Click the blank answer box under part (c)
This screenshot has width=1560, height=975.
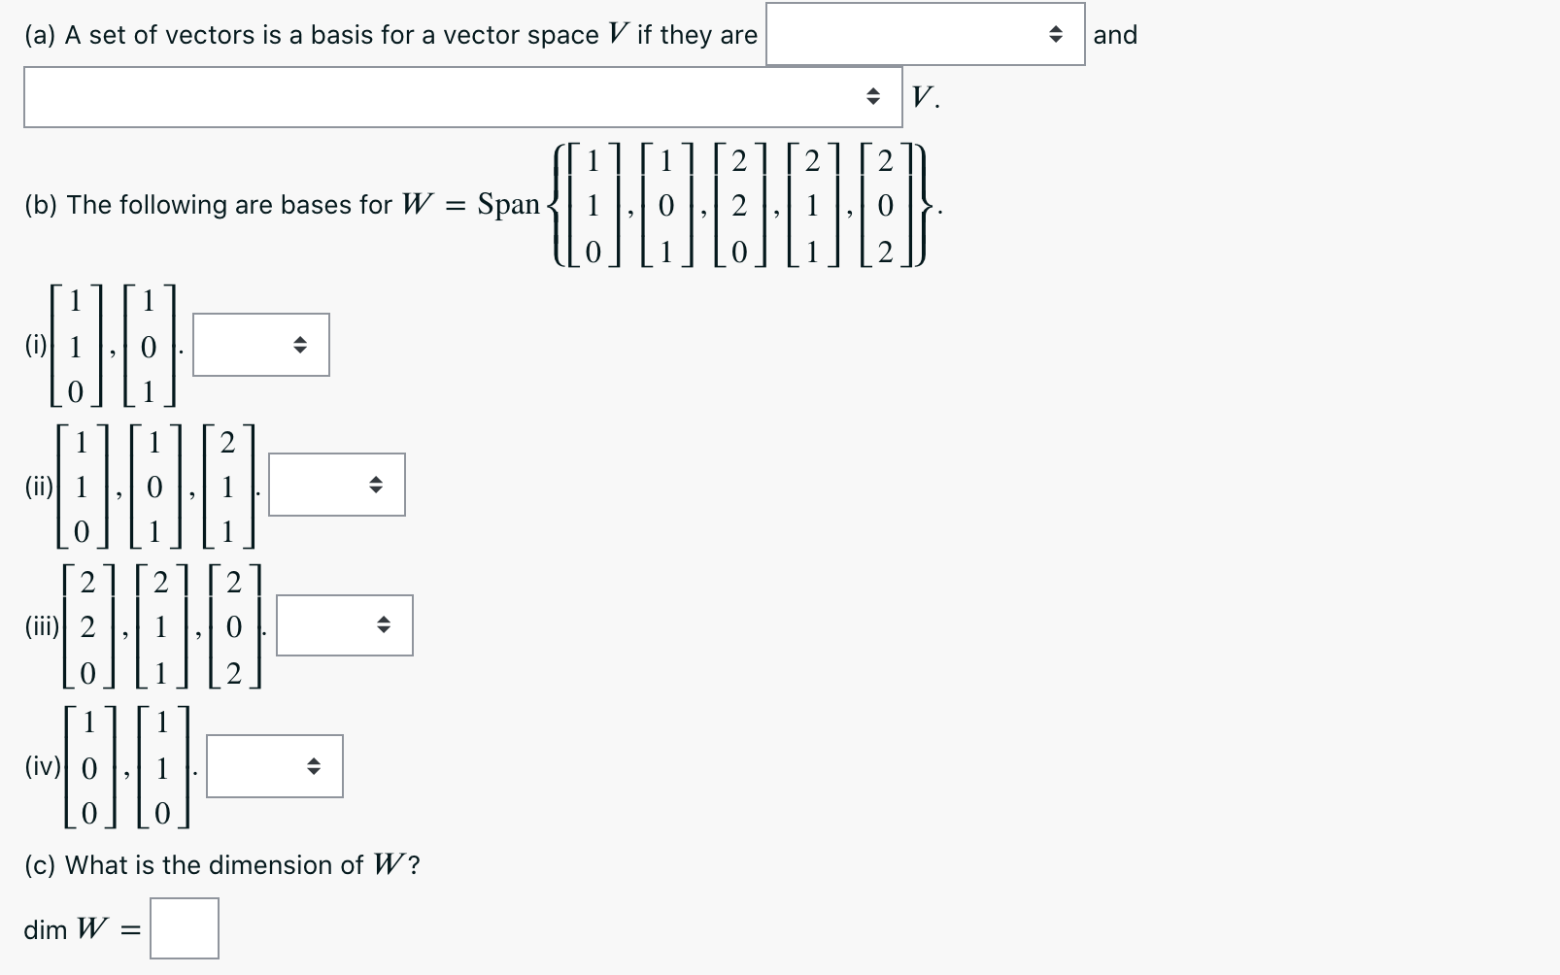point(185,928)
